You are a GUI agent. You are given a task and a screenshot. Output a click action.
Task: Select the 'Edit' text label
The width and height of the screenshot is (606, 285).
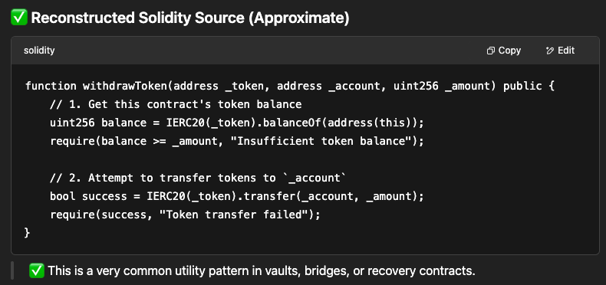pos(566,51)
